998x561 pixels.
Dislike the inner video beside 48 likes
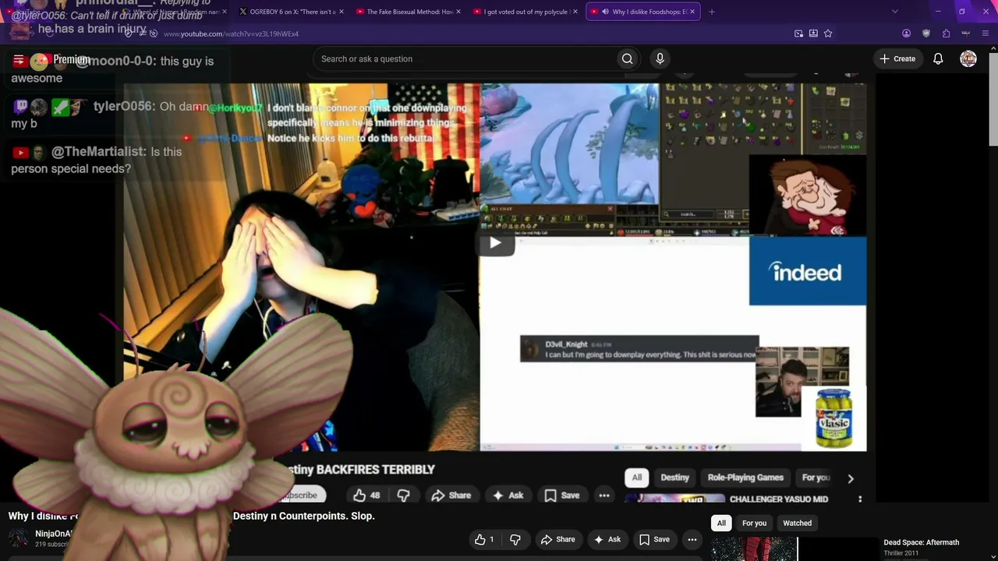pos(404,496)
